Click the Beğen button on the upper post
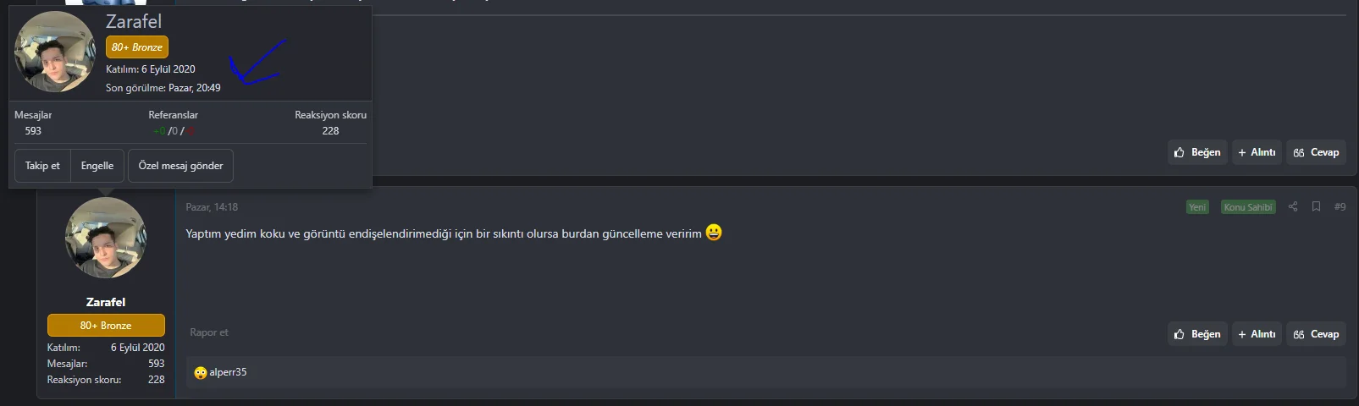The image size is (1359, 406). click(1197, 152)
